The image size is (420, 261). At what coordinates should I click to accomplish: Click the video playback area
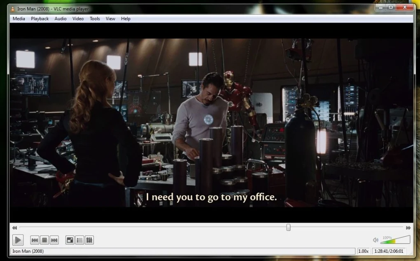click(211, 122)
